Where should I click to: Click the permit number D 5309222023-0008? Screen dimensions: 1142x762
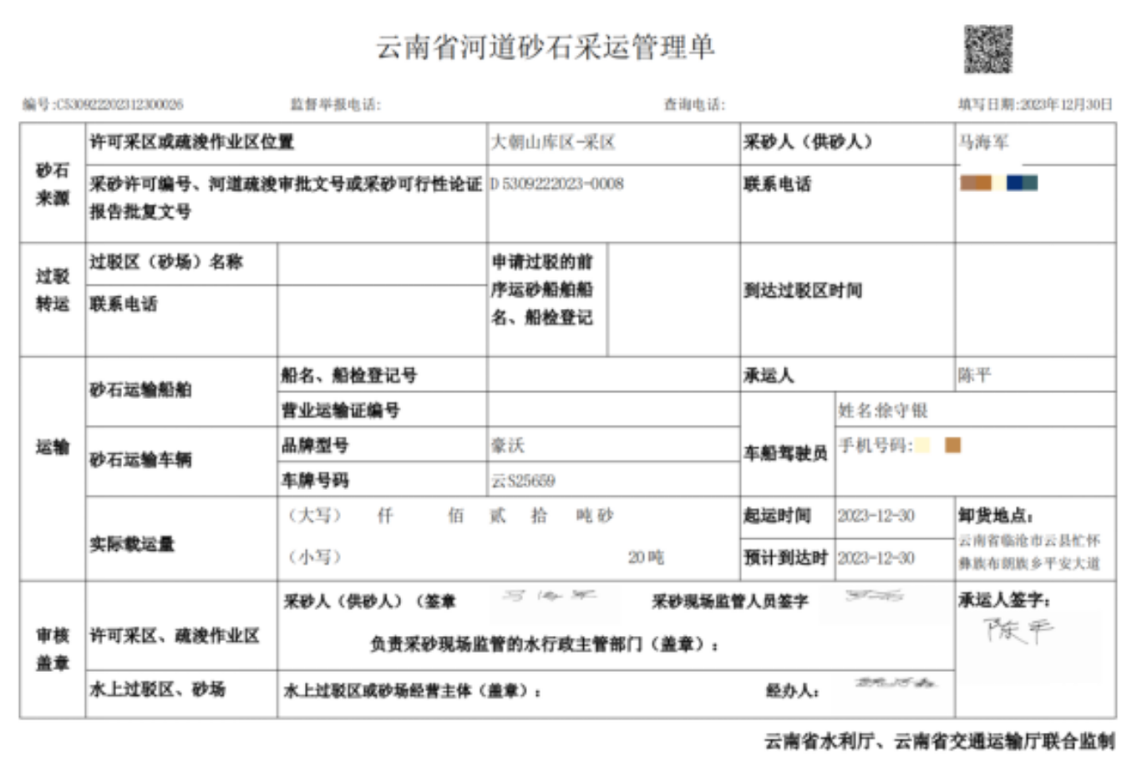[x=557, y=184]
